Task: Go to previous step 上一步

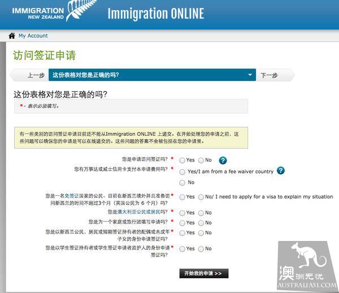Action: pyautogui.click(x=31, y=75)
